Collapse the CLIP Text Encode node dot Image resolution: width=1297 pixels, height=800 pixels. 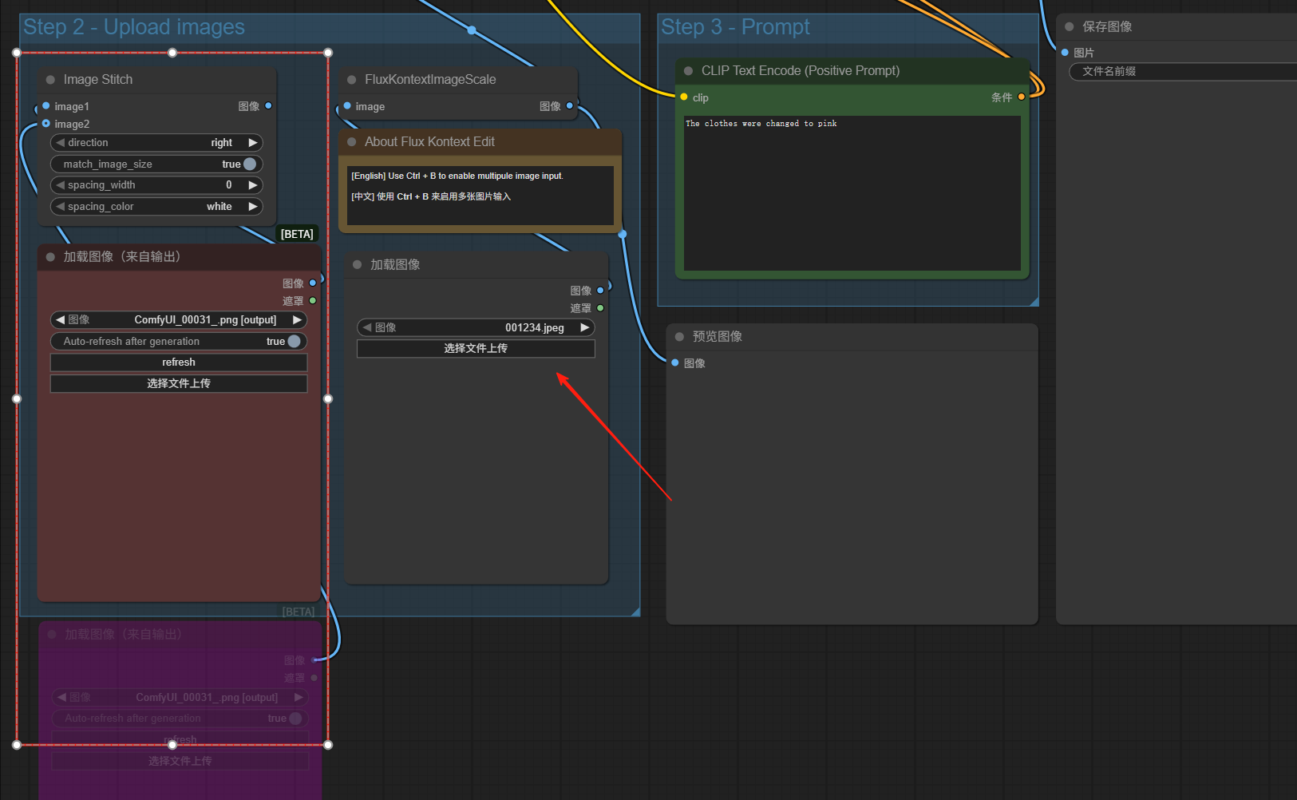click(688, 71)
